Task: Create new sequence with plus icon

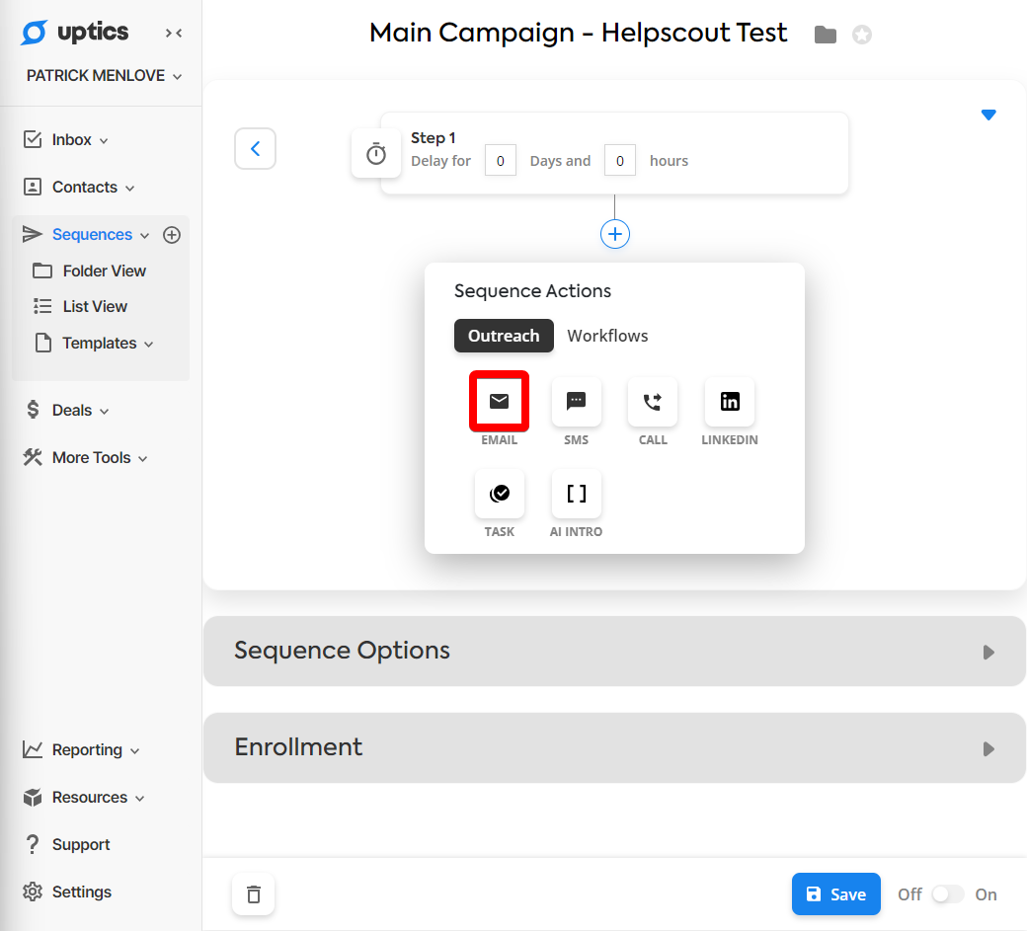Action: pos(172,235)
